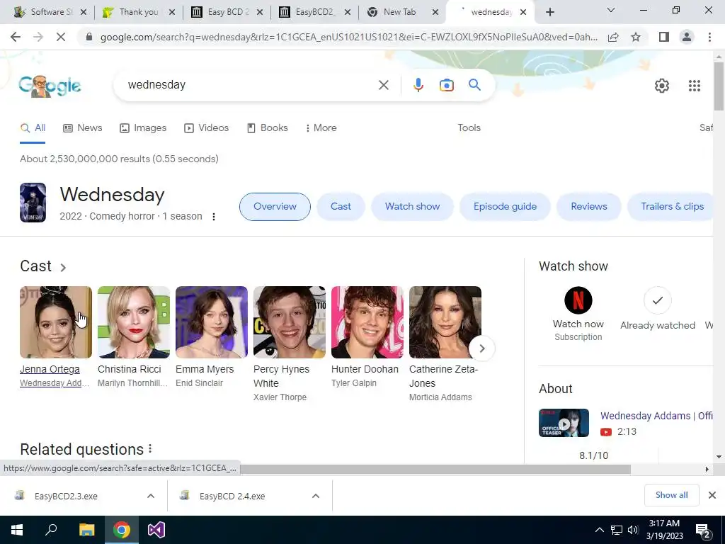Click the address bar URL
Screen dimensions: 725x544
[x=348, y=37]
